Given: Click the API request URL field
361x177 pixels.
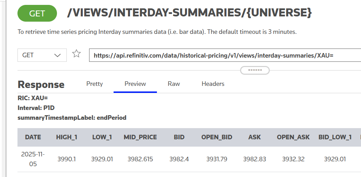Looking at the screenshot, I should [224, 55].
